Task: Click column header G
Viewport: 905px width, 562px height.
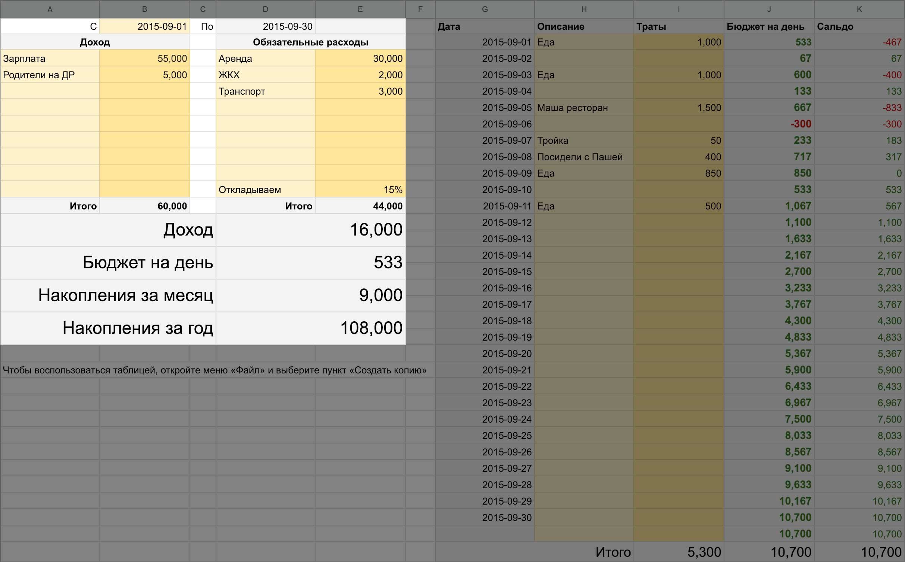Action: click(485, 9)
